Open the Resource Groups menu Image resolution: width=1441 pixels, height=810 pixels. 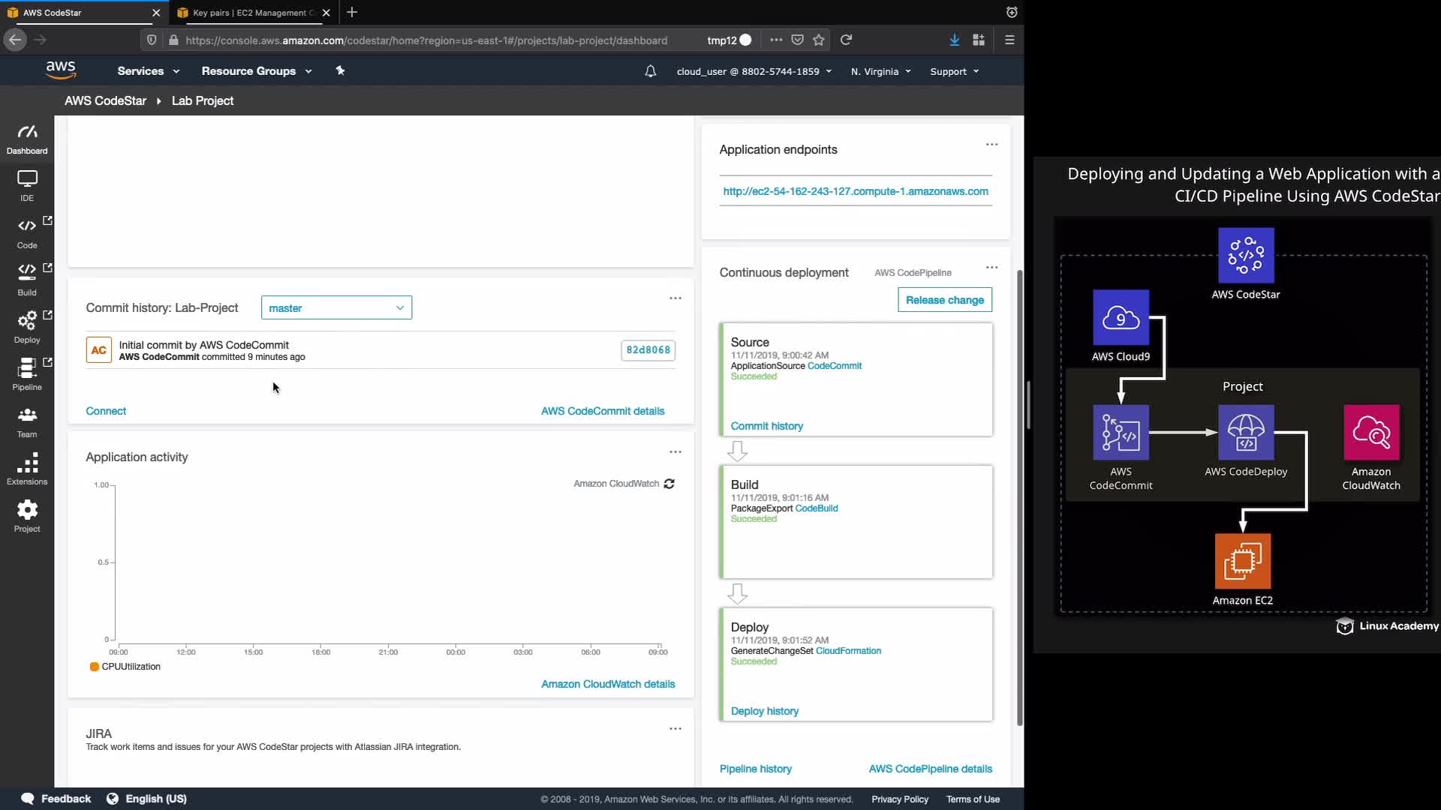pos(256,71)
